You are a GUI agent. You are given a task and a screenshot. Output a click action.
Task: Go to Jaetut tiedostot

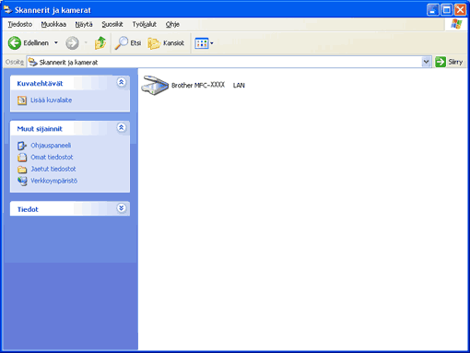[x=53, y=169]
